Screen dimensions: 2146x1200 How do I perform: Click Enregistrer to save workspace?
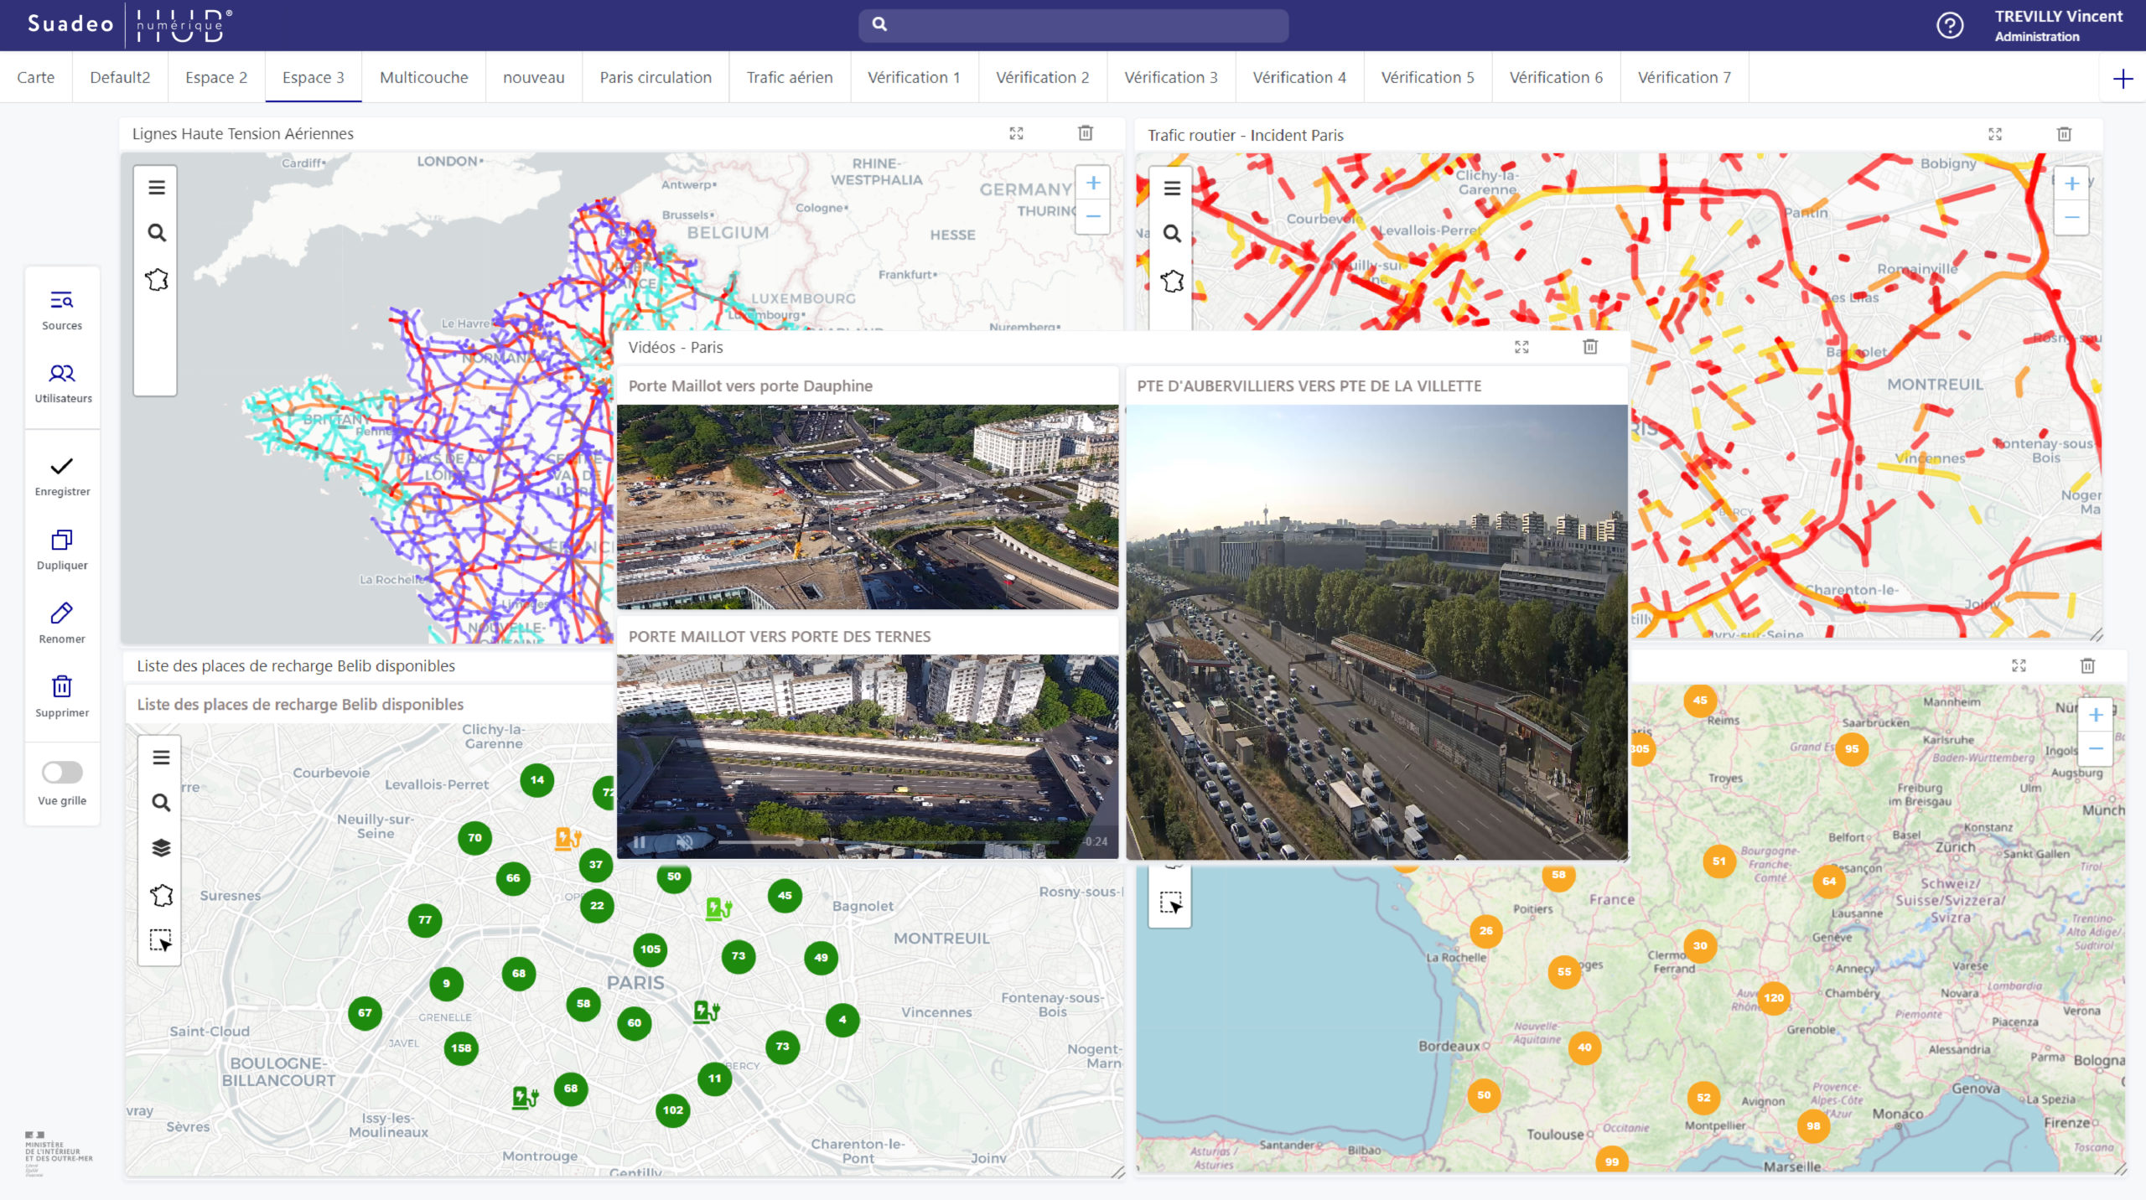[62, 467]
